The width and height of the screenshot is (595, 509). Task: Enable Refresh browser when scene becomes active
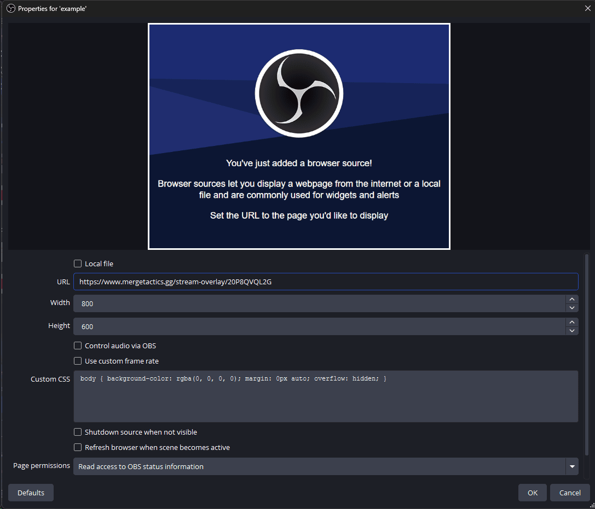click(x=77, y=447)
